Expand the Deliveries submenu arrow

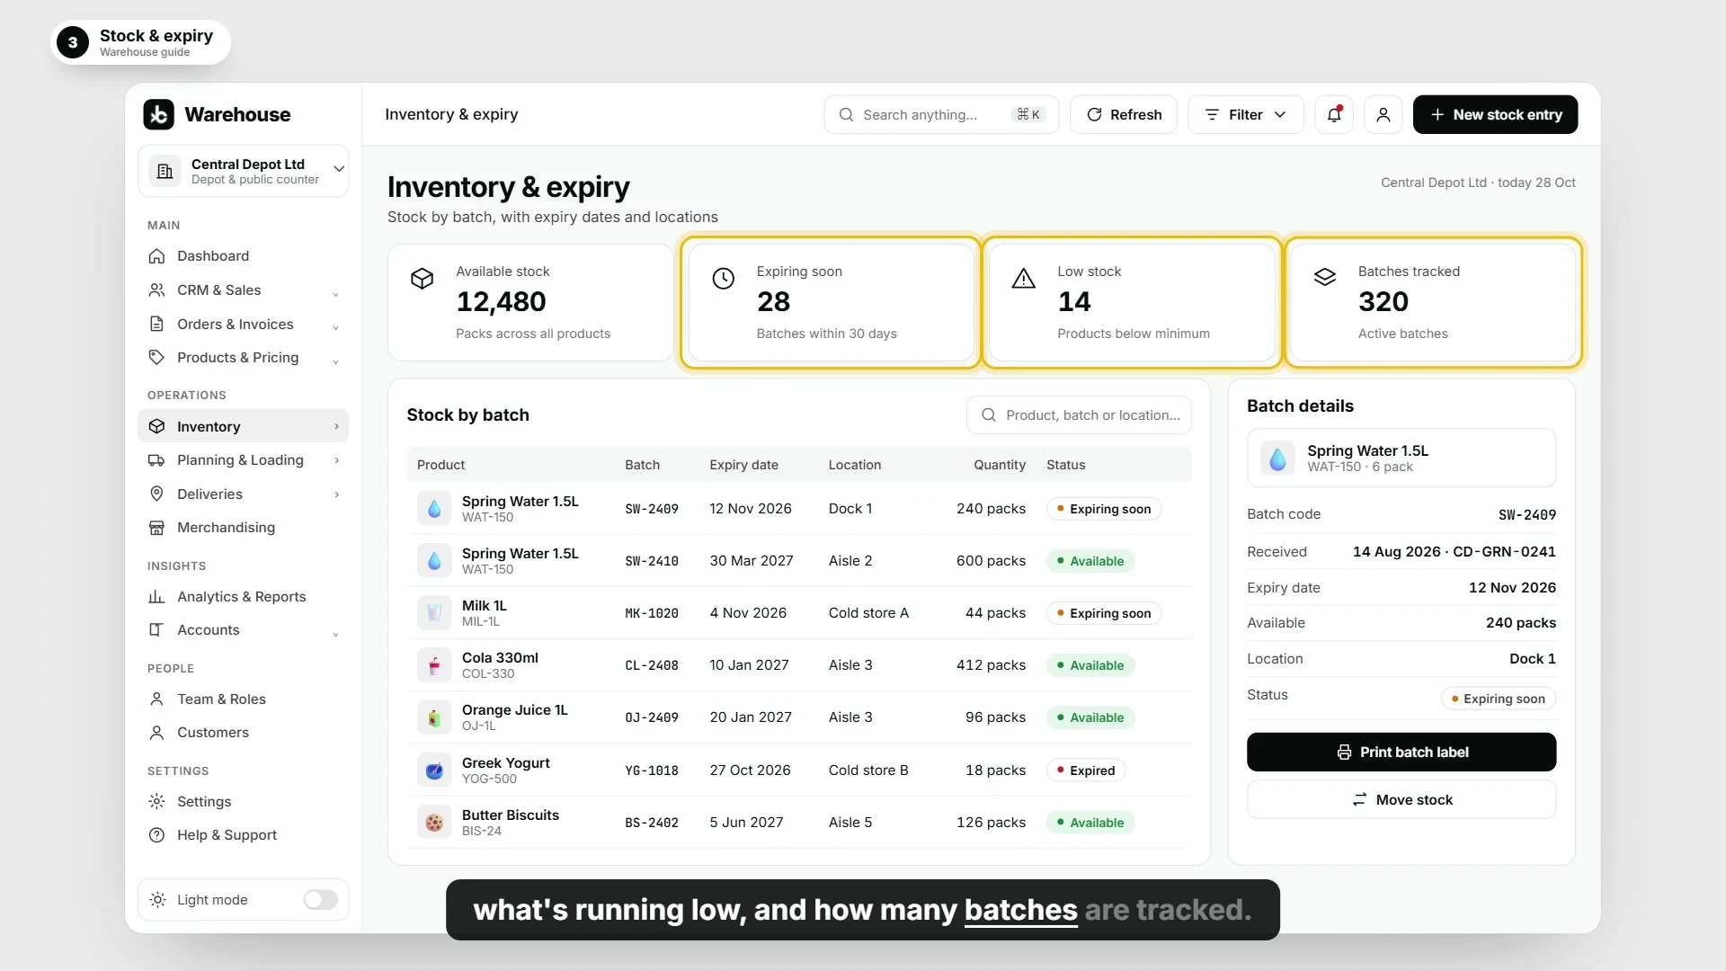pyautogui.click(x=336, y=494)
